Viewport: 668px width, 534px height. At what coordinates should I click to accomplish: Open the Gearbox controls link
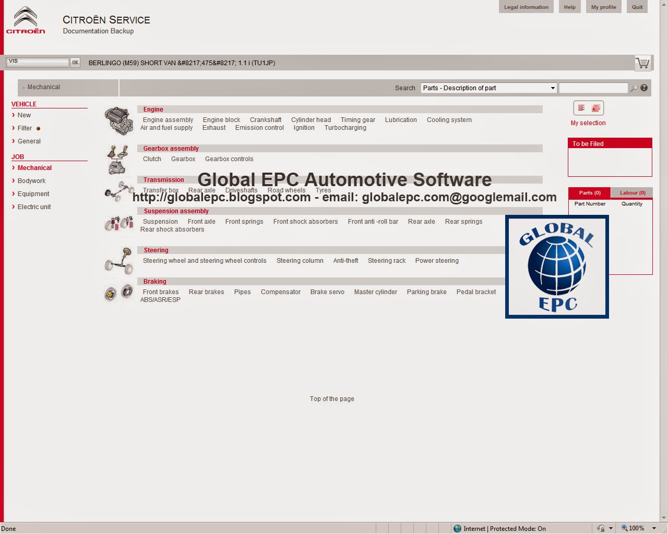click(229, 159)
